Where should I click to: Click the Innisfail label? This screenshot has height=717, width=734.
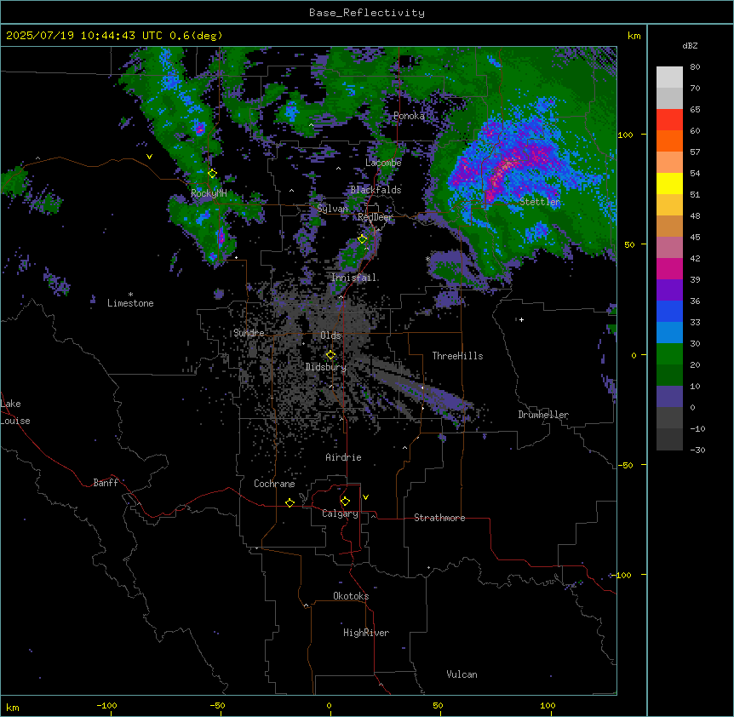(354, 278)
